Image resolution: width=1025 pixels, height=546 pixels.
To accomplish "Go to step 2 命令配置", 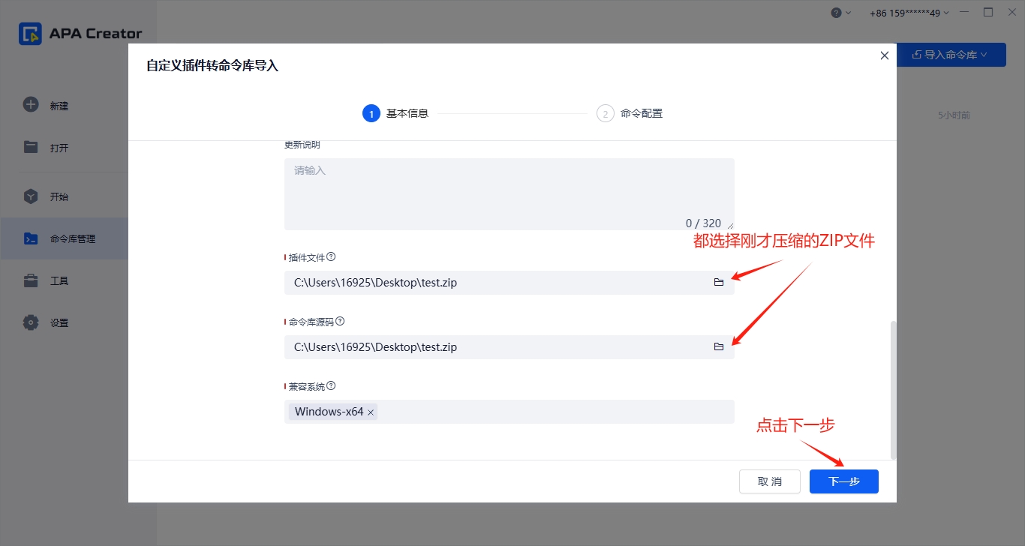I will click(630, 113).
